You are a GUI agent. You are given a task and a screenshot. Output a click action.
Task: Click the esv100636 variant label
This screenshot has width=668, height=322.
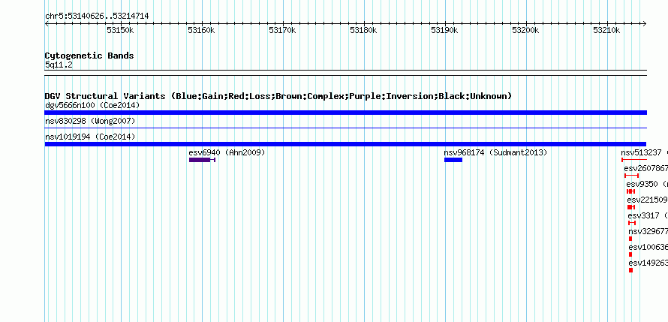point(648,247)
